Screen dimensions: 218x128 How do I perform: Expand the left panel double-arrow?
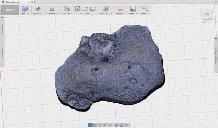tap(2, 18)
